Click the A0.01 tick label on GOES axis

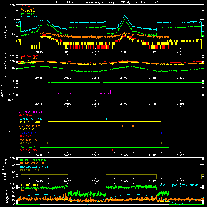tap(11, 100)
